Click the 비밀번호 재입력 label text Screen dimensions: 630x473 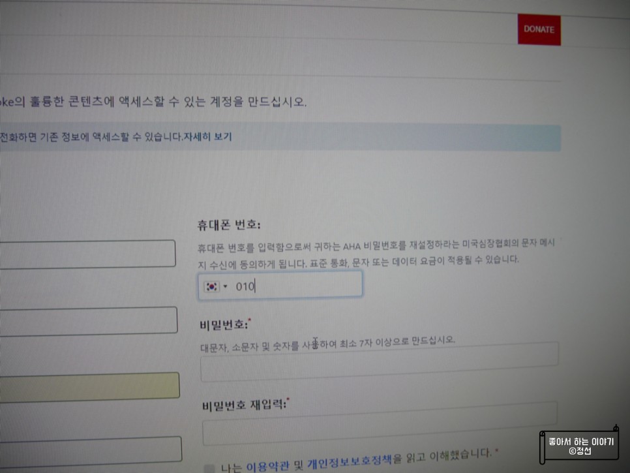coord(245,405)
